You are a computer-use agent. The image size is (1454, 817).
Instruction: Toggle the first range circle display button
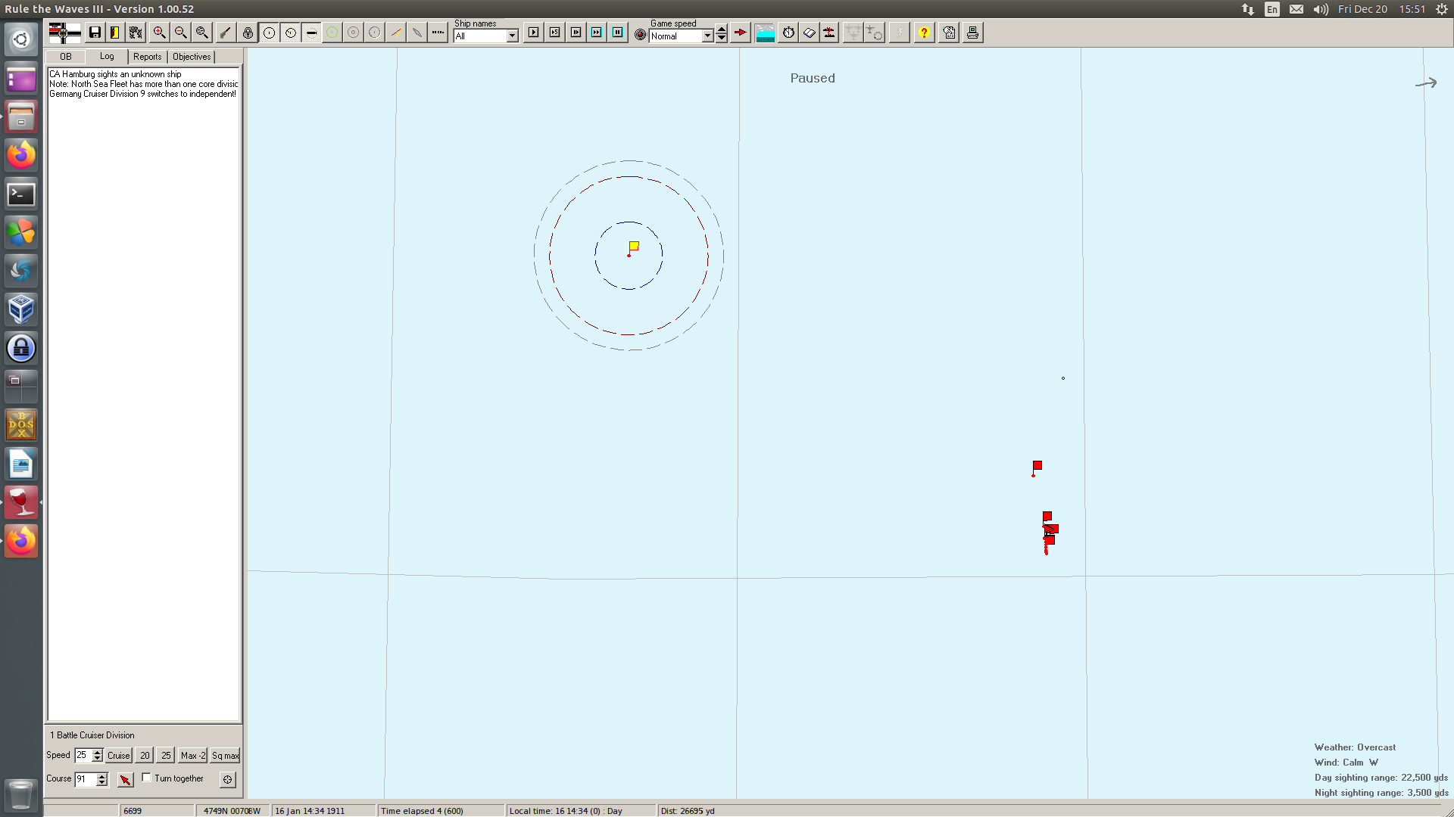(x=269, y=33)
